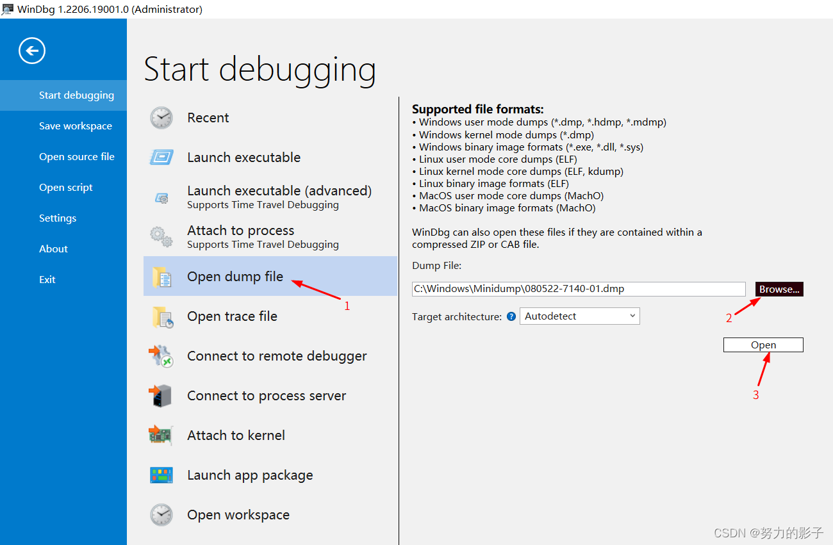Click the Target architecture: label

[x=457, y=316]
